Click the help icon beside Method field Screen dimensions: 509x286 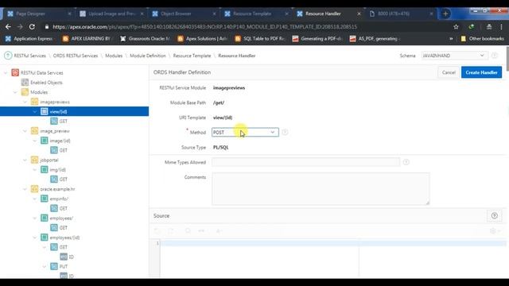tap(285, 133)
